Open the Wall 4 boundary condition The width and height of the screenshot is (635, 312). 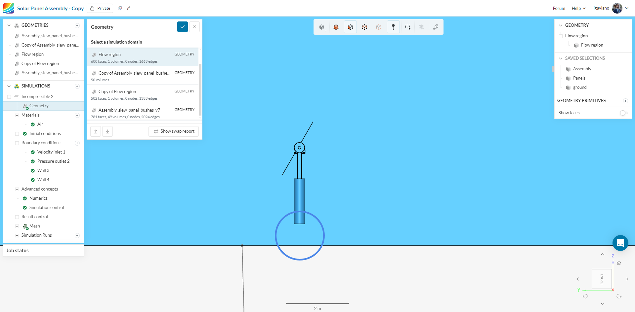[x=43, y=180]
